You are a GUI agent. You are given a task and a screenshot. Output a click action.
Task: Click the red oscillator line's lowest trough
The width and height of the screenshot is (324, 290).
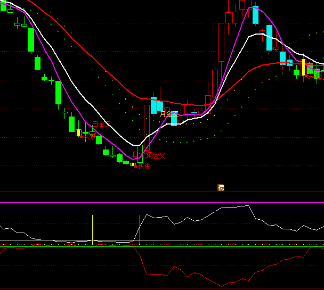[221, 286]
